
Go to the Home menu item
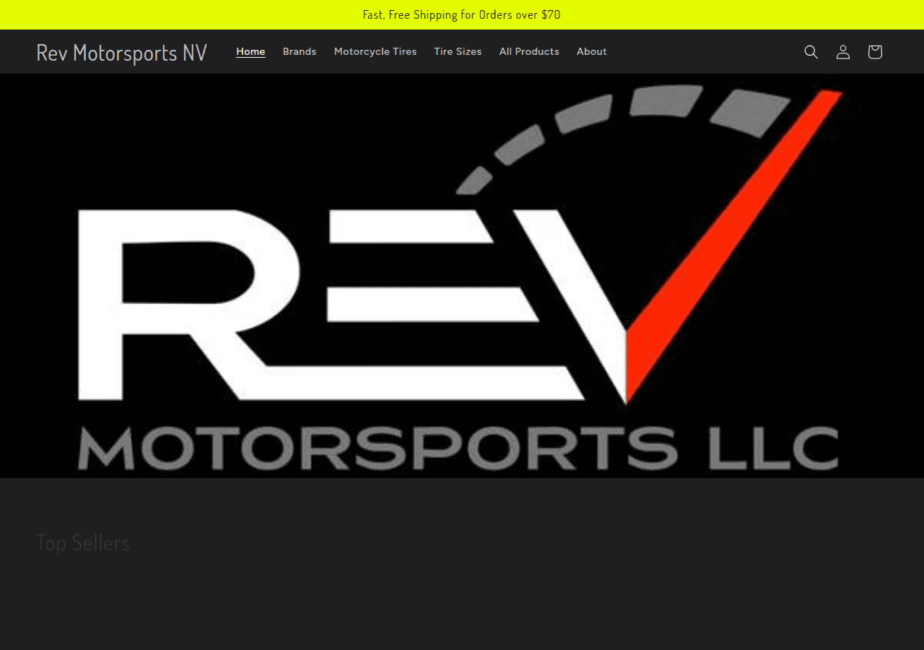(250, 51)
